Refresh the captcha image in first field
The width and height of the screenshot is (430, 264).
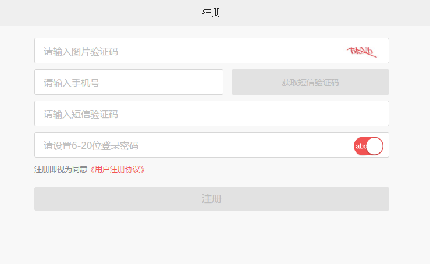click(x=361, y=51)
